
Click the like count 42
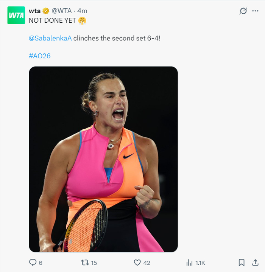(x=147, y=263)
